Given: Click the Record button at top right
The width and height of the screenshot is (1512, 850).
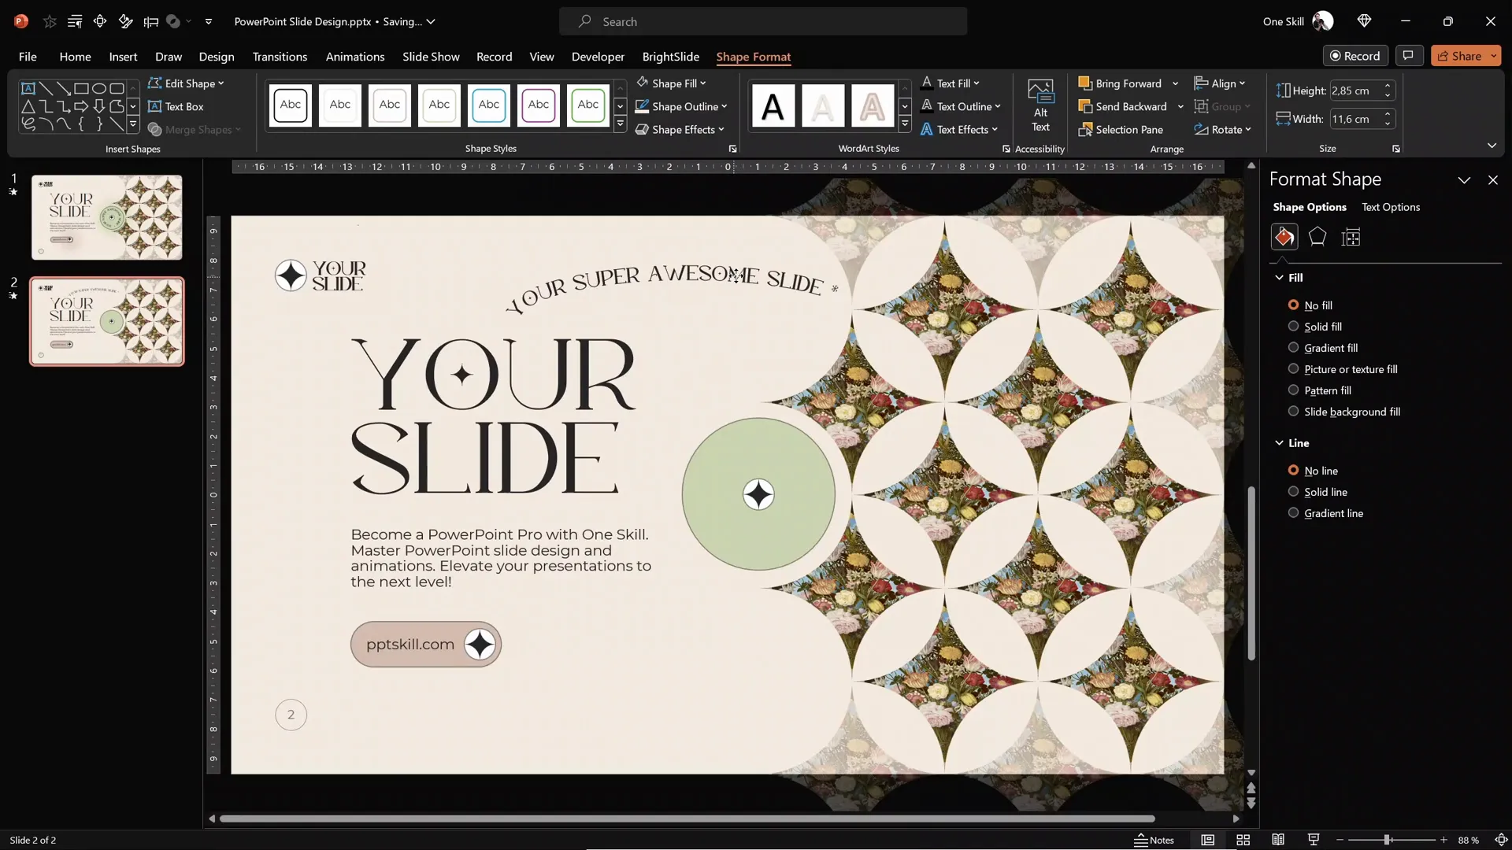Looking at the screenshot, I should (1355, 56).
